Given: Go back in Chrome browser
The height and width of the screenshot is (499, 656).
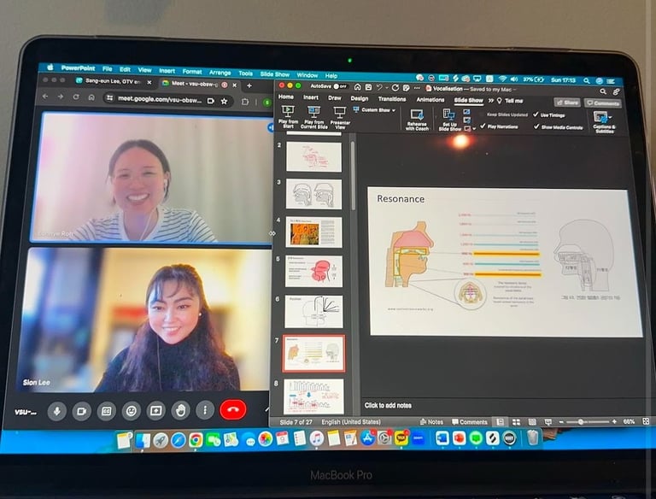Looking at the screenshot, I should click(x=45, y=97).
